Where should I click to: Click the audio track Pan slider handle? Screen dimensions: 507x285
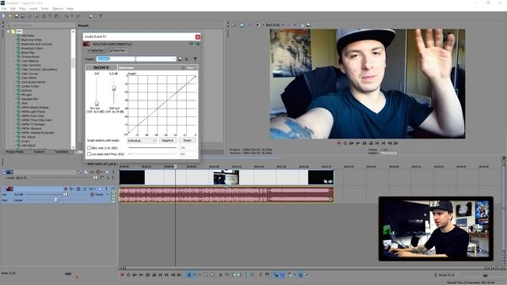coord(56,200)
